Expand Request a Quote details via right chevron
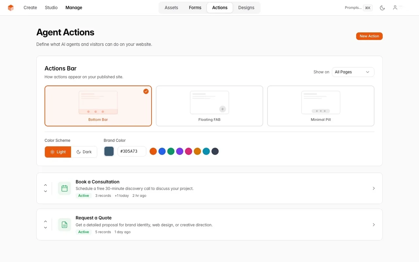This screenshot has height=262, width=419. (x=373, y=225)
